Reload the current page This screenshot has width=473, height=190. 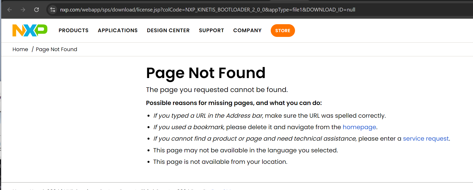36,10
